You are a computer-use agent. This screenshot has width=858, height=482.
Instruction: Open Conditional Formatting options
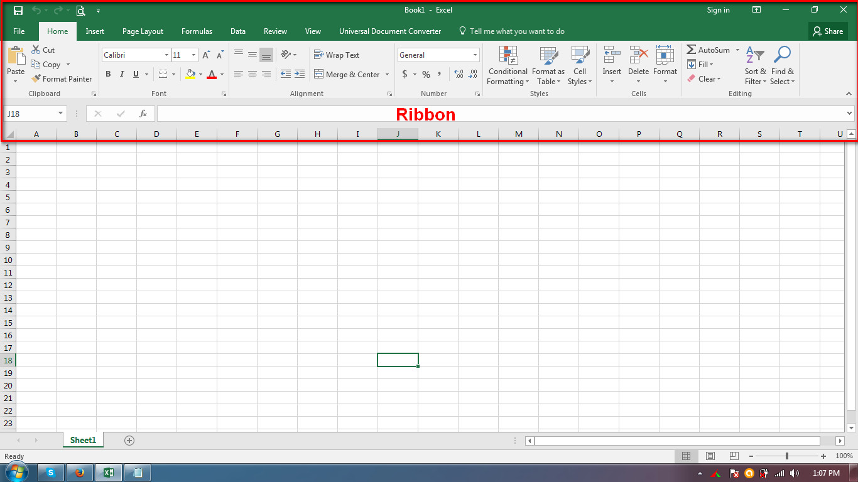coord(508,65)
